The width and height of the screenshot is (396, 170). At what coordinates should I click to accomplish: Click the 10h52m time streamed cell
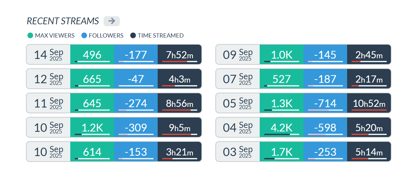[x=369, y=103]
